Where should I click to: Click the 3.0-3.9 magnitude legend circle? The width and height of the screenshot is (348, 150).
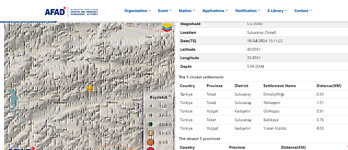click(x=151, y=115)
